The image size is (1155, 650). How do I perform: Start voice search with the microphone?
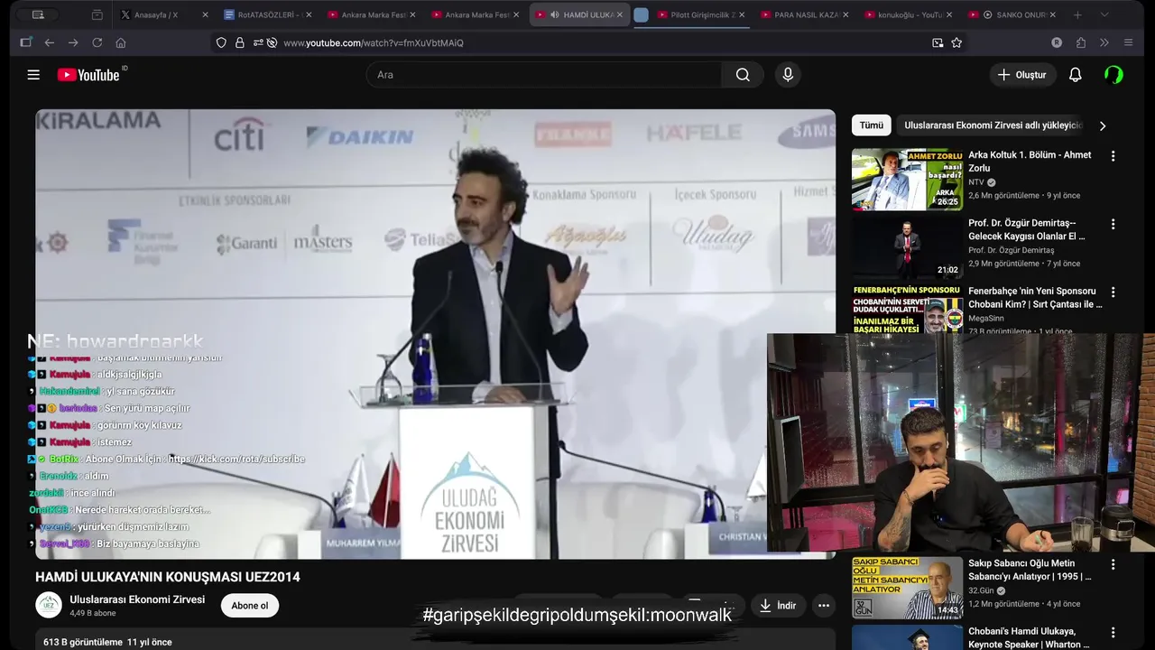788,75
